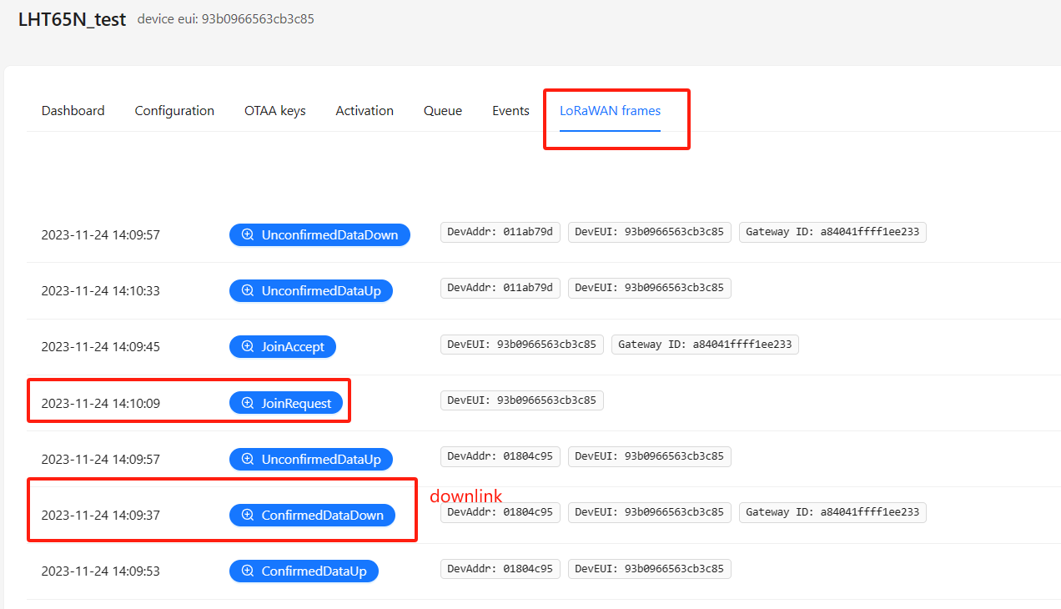Select the LoRaWAN frames tab
This screenshot has width=1061, height=609.
tap(610, 110)
